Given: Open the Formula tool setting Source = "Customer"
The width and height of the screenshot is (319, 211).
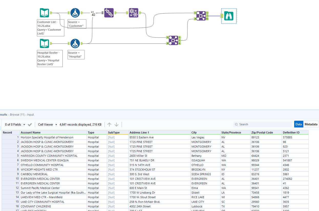Looking at the screenshot, I should tap(75, 13).
